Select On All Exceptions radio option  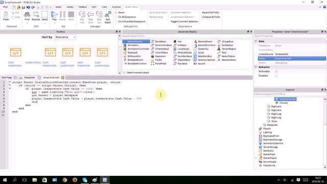(x=116, y=17)
